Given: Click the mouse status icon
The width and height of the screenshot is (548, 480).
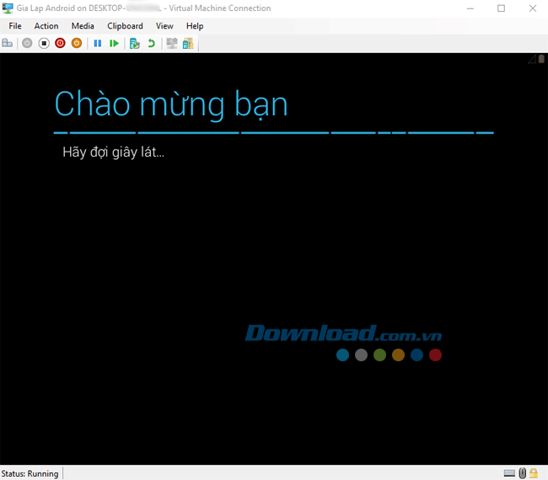Looking at the screenshot, I should 522,473.
